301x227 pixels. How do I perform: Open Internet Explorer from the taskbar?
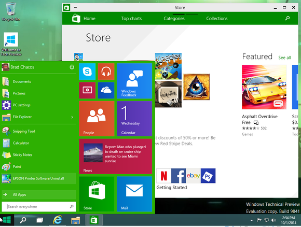click(58, 220)
